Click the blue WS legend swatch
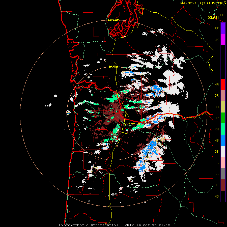 pyautogui.click(x=223, y=140)
